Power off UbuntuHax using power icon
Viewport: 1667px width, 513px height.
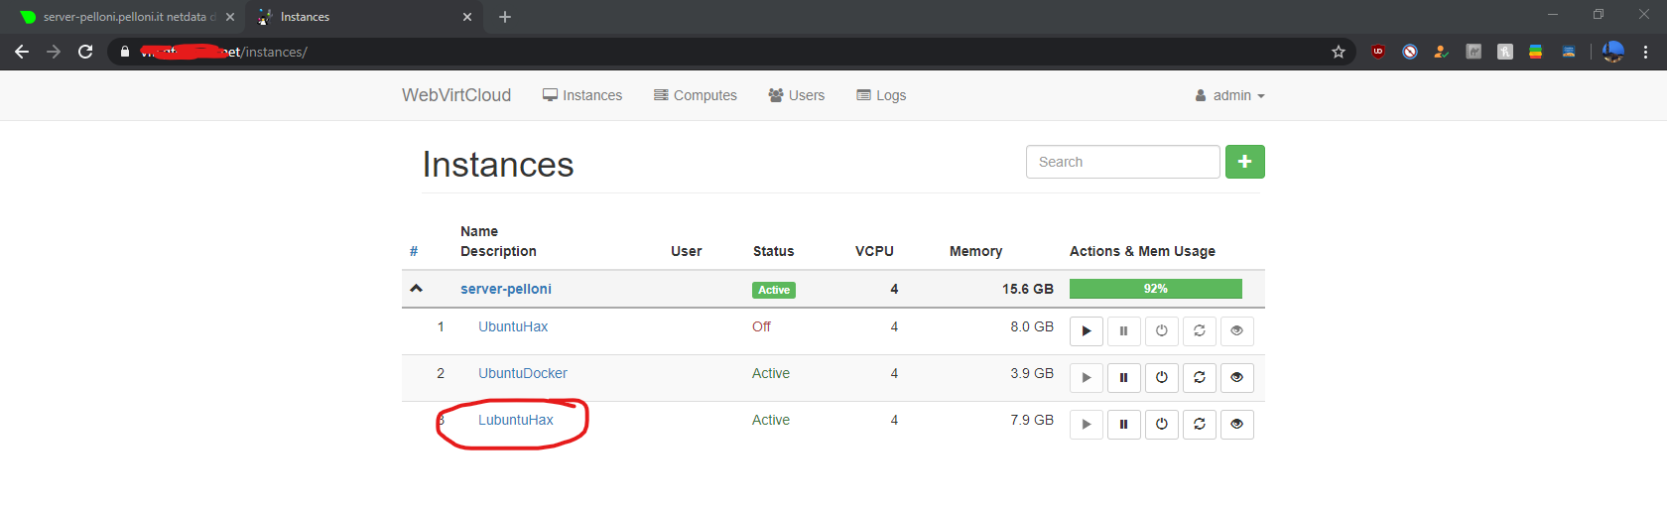[1161, 330]
